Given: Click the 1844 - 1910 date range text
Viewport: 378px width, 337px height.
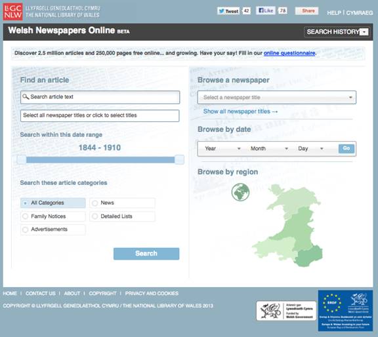Looking at the screenshot, I should pos(100,148).
